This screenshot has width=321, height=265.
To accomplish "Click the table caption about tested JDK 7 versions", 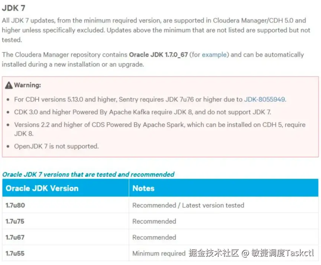I will [88, 174].
